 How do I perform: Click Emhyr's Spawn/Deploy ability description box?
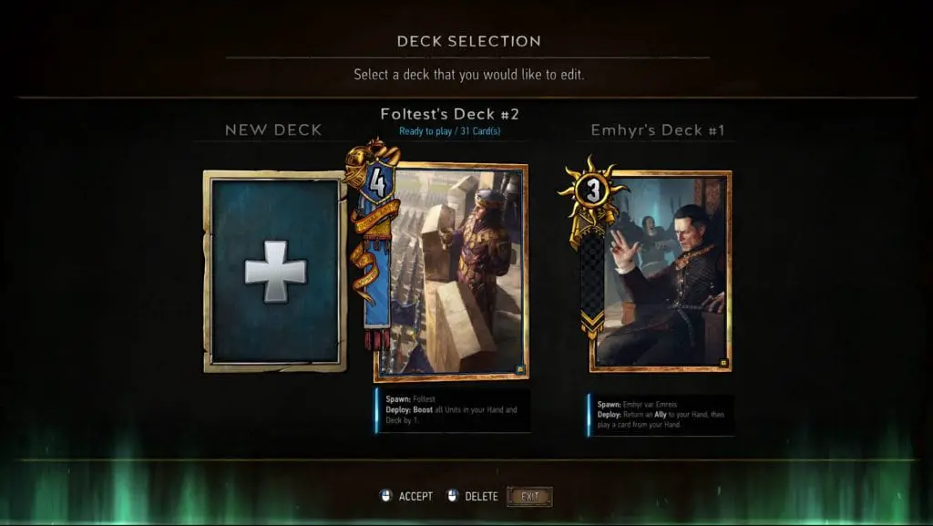pyautogui.click(x=661, y=415)
